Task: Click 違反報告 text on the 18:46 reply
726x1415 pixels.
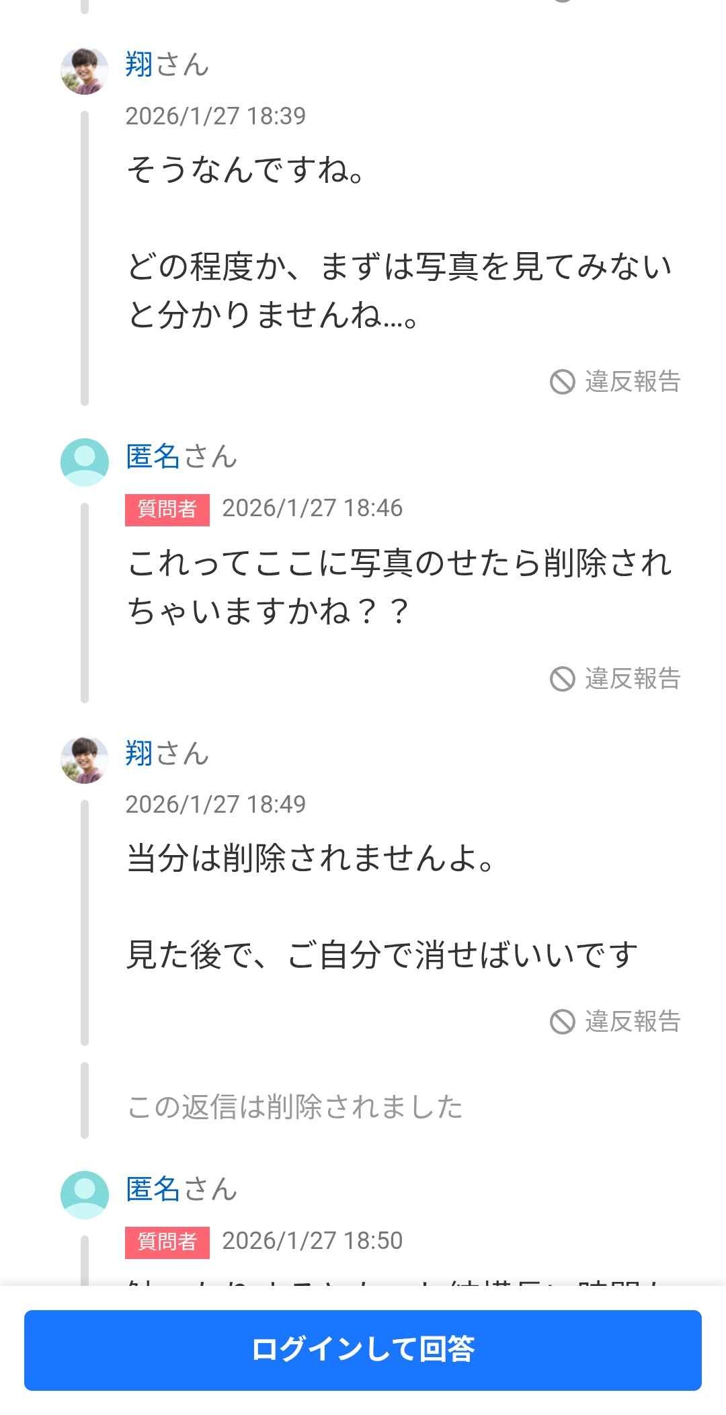Action: tap(633, 679)
